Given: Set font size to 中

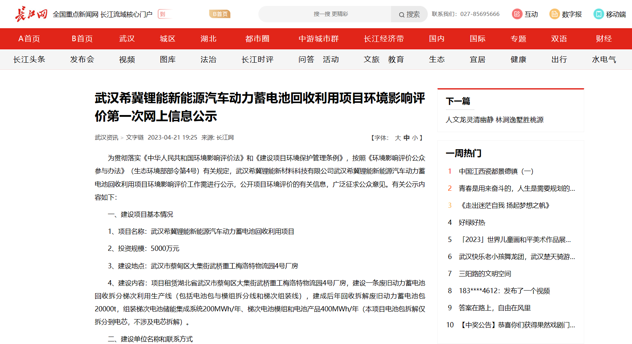Looking at the screenshot, I should click(x=407, y=138).
